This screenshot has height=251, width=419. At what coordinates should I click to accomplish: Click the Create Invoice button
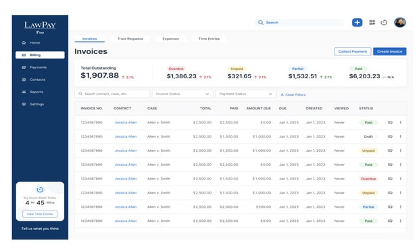[x=390, y=51]
